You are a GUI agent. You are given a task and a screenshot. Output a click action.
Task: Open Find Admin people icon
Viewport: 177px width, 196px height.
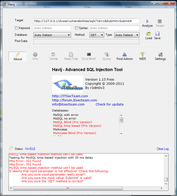[x=125, y=54]
